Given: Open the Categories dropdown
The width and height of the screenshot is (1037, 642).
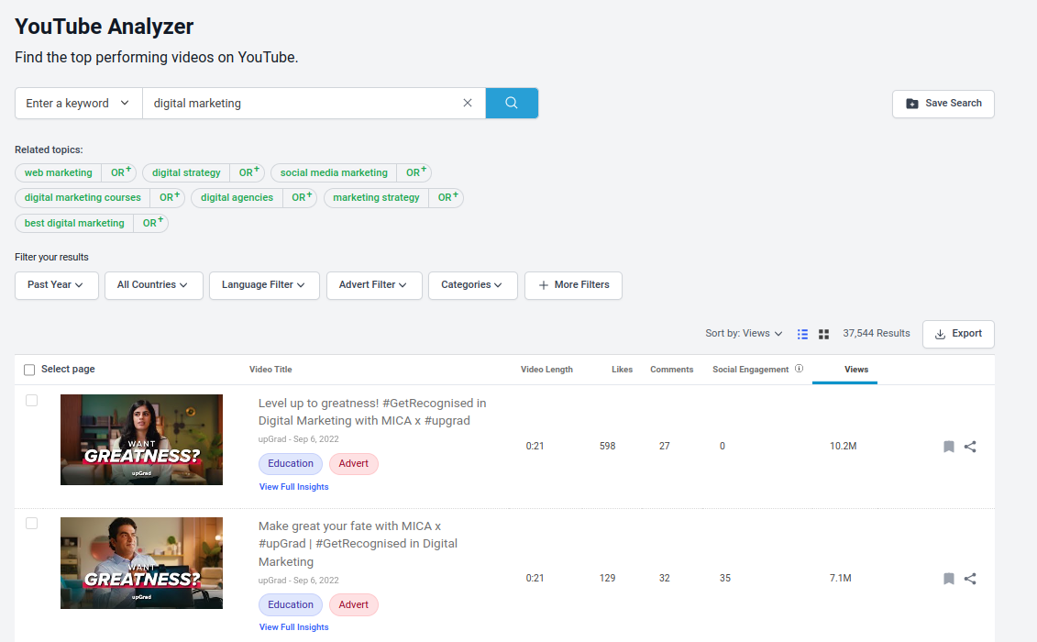Looking at the screenshot, I should (x=472, y=285).
